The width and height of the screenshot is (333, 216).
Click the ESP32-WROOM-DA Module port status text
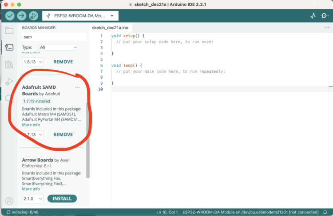click(x=250, y=212)
